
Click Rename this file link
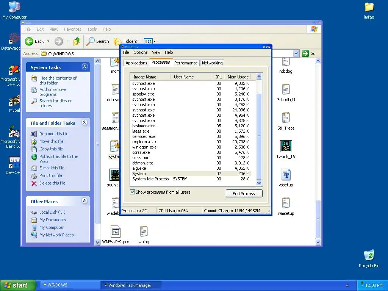[x=54, y=134]
